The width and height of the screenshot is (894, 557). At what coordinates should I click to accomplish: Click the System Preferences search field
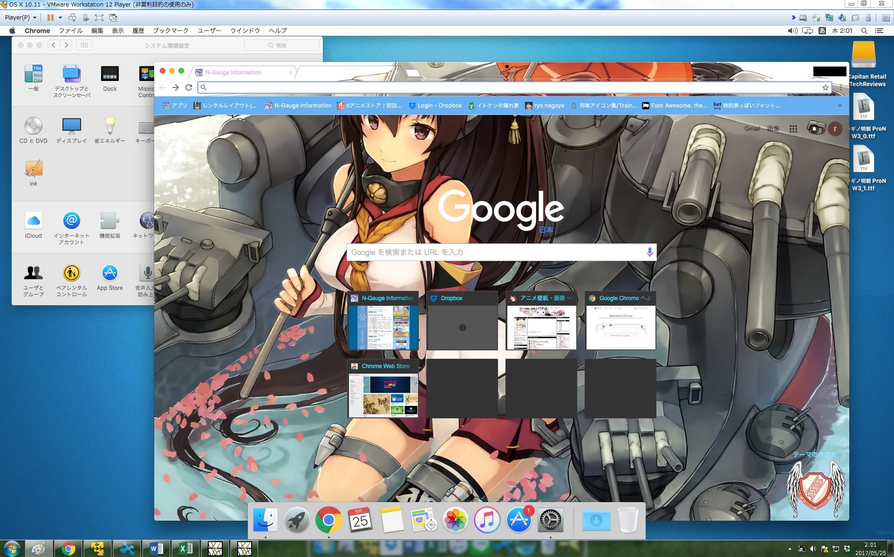click(x=282, y=45)
